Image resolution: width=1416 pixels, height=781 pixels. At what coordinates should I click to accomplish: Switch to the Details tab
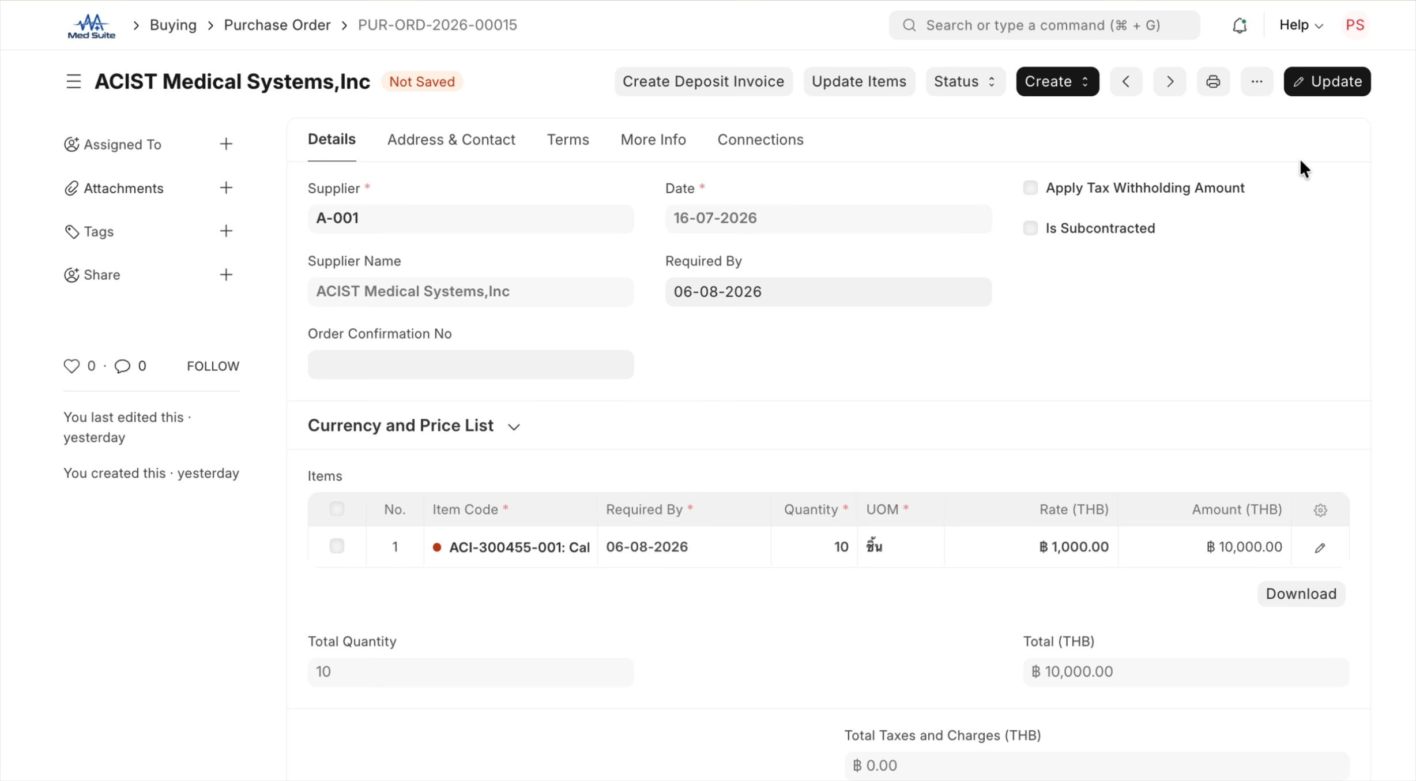pyautogui.click(x=332, y=140)
